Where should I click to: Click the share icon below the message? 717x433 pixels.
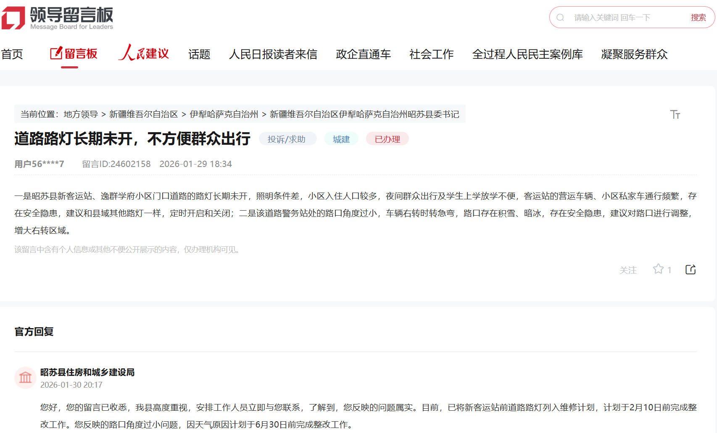click(x=691, y=269)
